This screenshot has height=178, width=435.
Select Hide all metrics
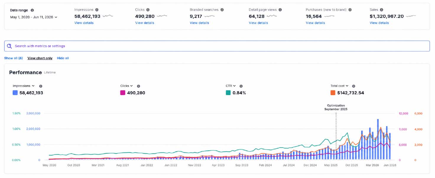tap(63, 58)
